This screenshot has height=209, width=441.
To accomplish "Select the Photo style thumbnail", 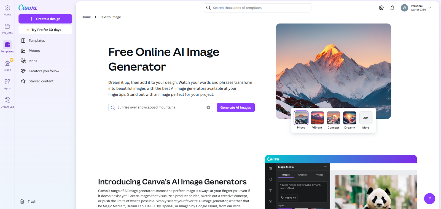I will click(x=301, y=118).
